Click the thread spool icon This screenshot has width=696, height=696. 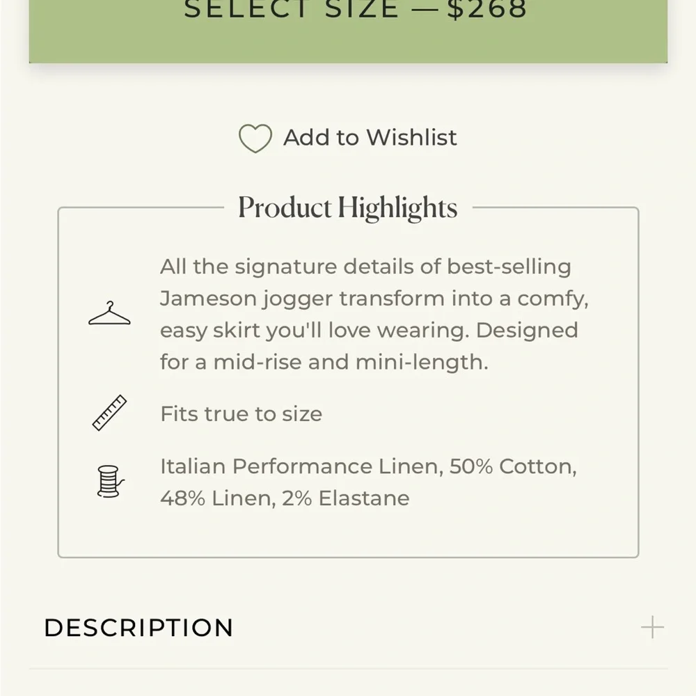coord(111,481)
